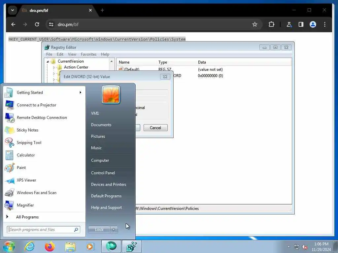Open Getting Started from Start menu
The width and height of the screenshot is (338, 253).
click(x=44, y=93)
